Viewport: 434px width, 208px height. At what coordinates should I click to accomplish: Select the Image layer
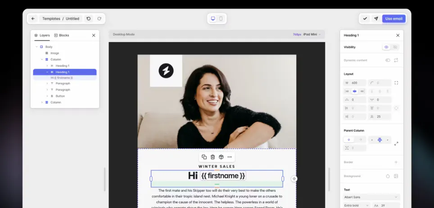(x=54, y=53)
